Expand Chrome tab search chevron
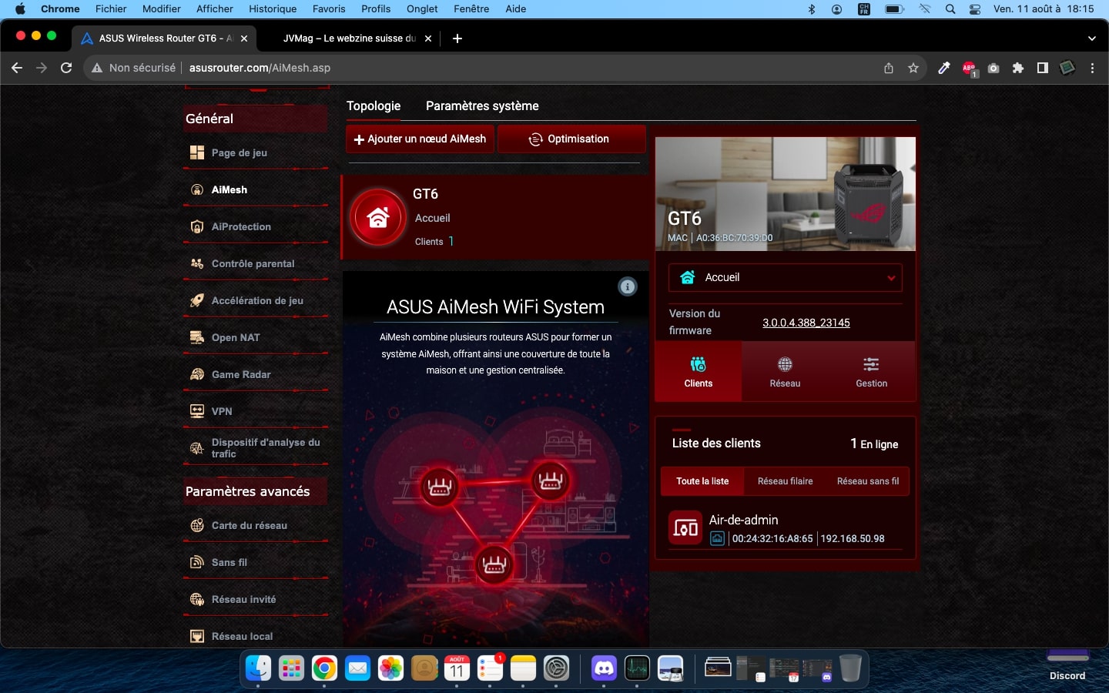Image resolution: width=1109 pixels, height=693 pixels. point(1091,38)
